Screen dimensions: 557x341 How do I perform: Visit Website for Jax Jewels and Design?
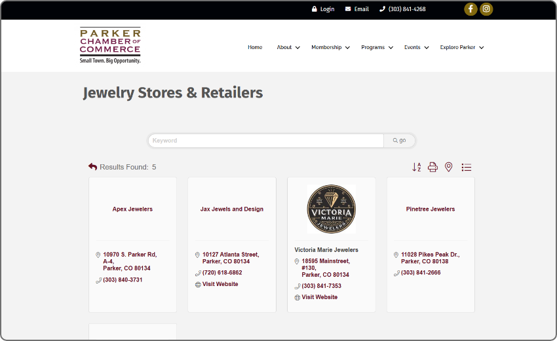click(220, 284)
